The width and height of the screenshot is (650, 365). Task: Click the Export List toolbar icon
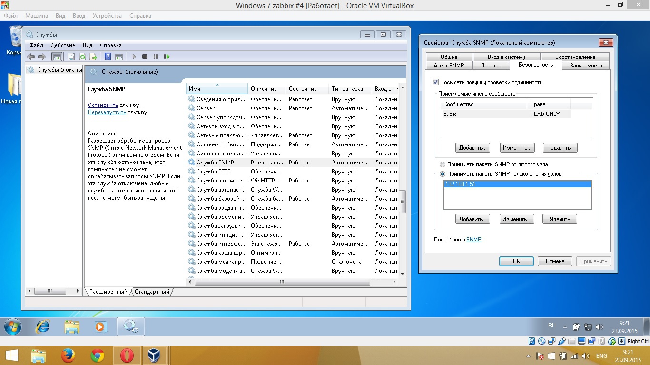coord(93,57)
